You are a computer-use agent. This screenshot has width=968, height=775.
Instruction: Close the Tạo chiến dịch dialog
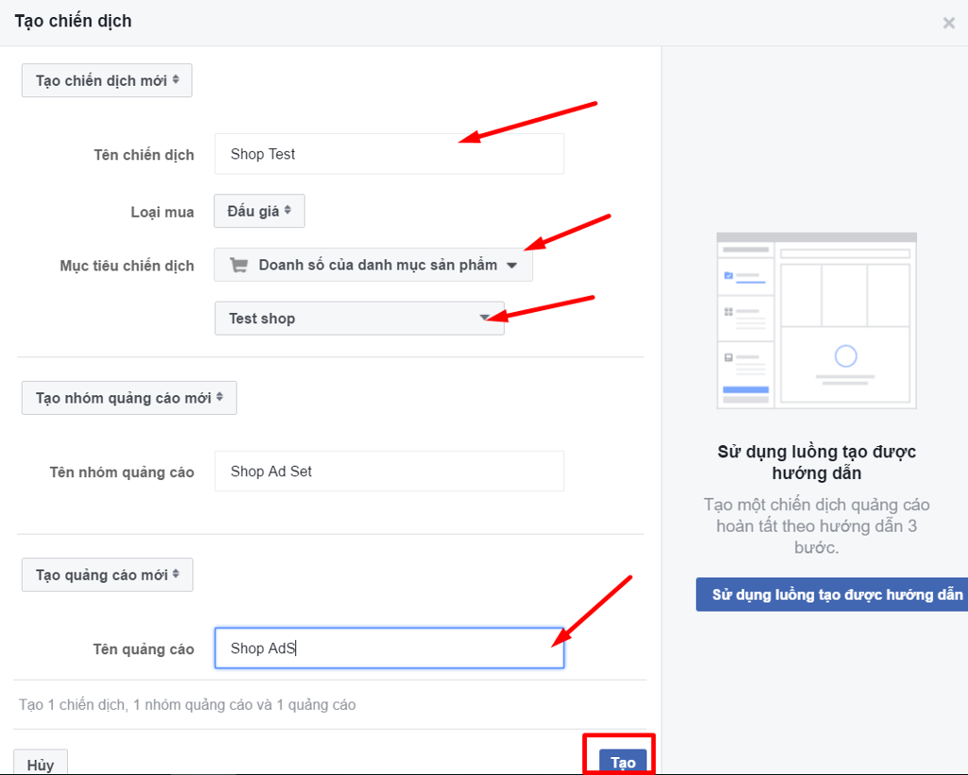point(948,23)
